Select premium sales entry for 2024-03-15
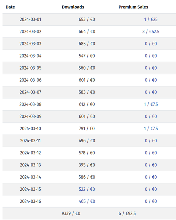Screen dimensions: 176x220 coord(151,189)
